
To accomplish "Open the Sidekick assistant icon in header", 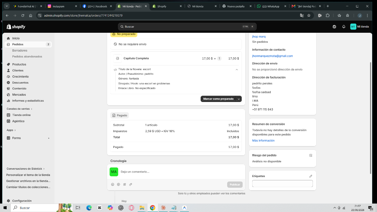I will click(x=334, y=26).
